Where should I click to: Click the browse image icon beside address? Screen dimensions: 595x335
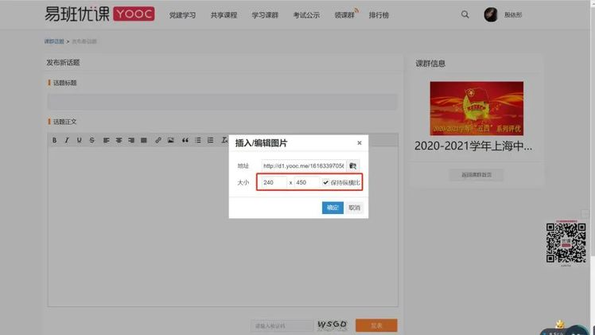coord(354,166)
